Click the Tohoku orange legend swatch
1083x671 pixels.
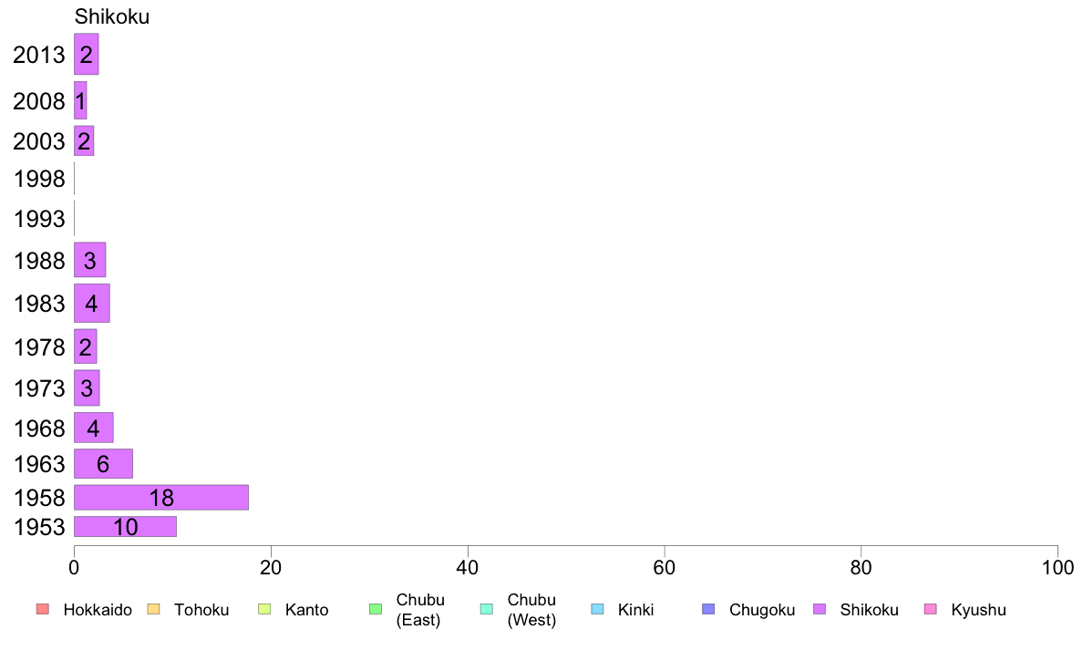click(153, 609)
